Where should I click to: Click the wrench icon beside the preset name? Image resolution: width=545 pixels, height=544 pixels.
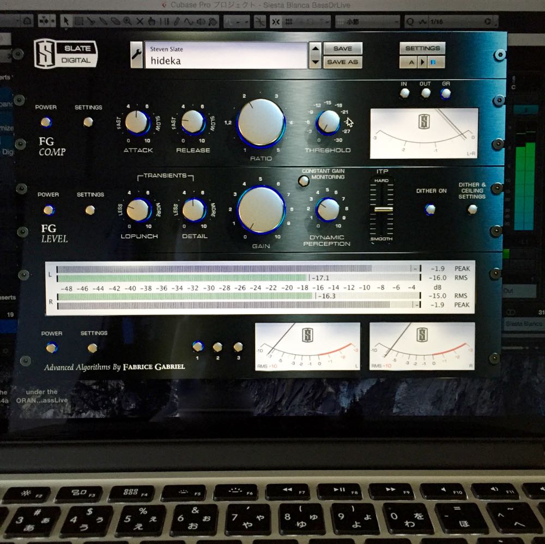point(137,56)
